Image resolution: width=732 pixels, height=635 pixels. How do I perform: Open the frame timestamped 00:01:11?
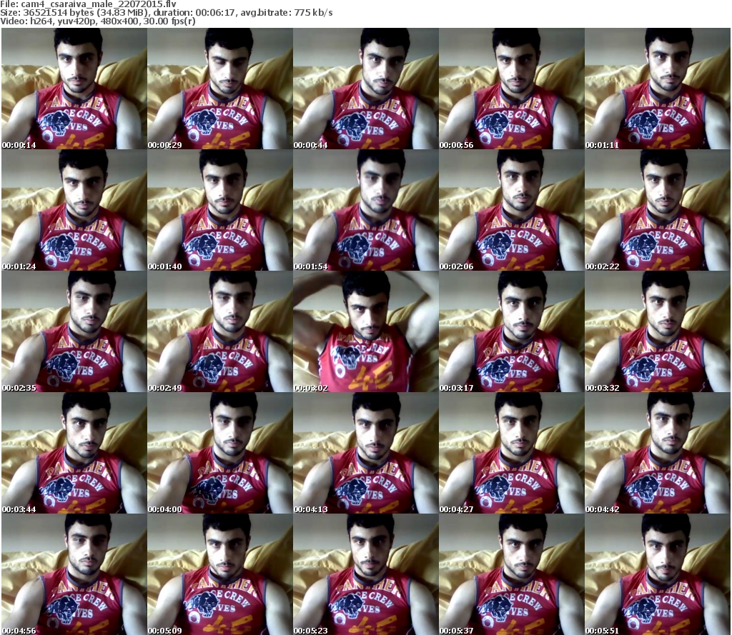tap(658, 89)
